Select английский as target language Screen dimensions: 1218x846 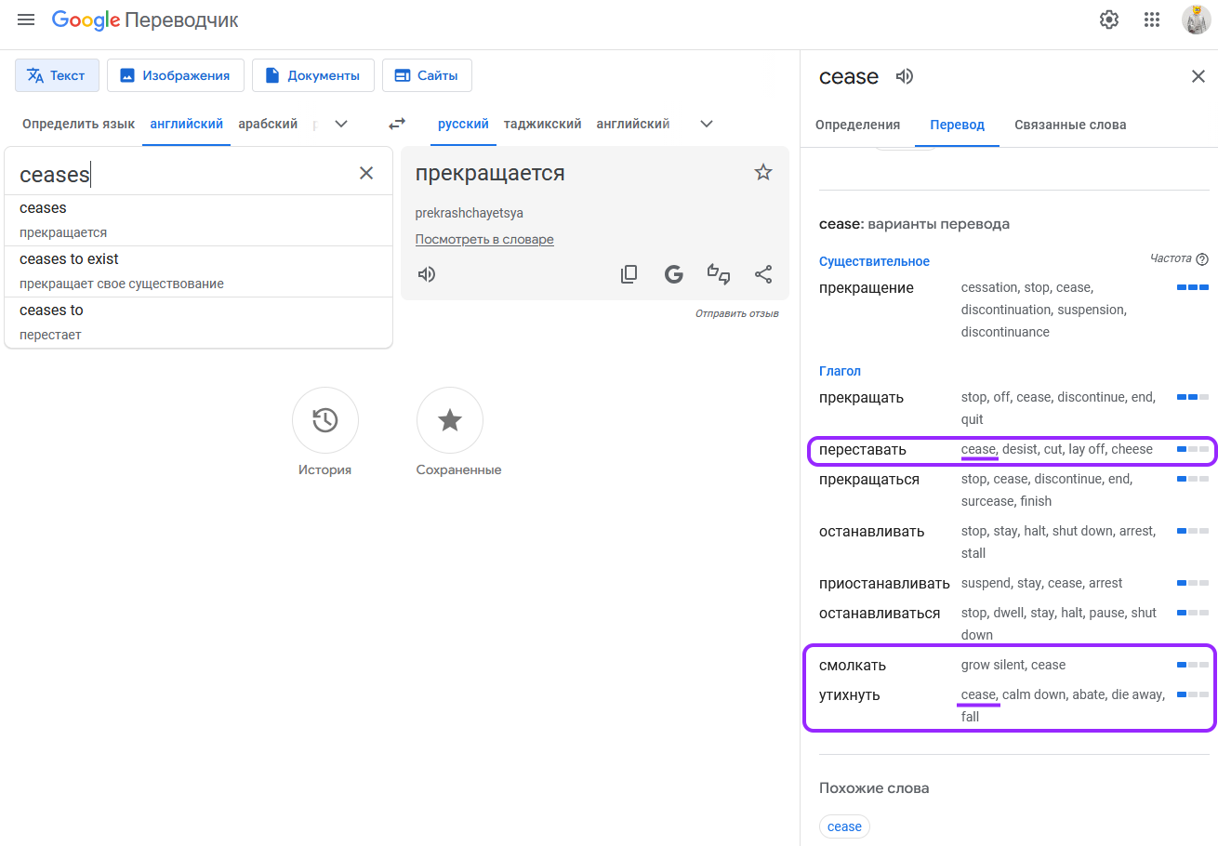point(633,124)
